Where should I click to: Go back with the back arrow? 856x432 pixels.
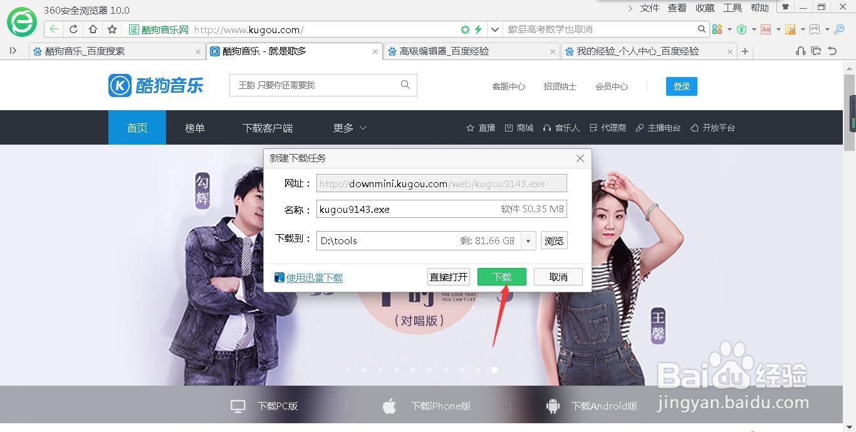point(55,29)
